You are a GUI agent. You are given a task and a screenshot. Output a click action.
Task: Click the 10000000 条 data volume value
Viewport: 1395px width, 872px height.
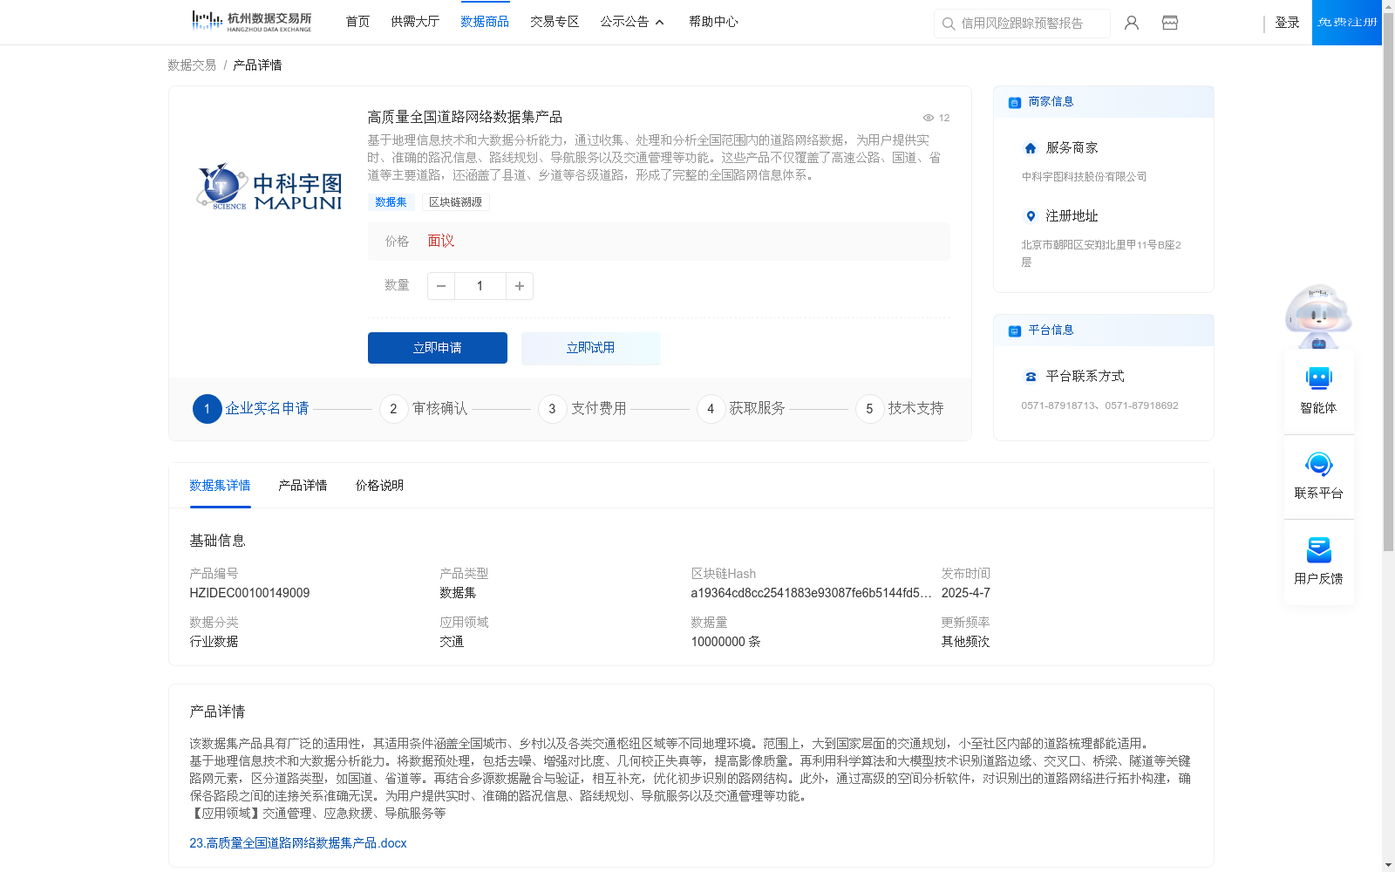pos(725,642)
